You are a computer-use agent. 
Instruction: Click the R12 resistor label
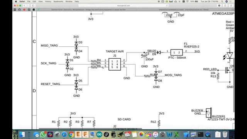(153, 122)
